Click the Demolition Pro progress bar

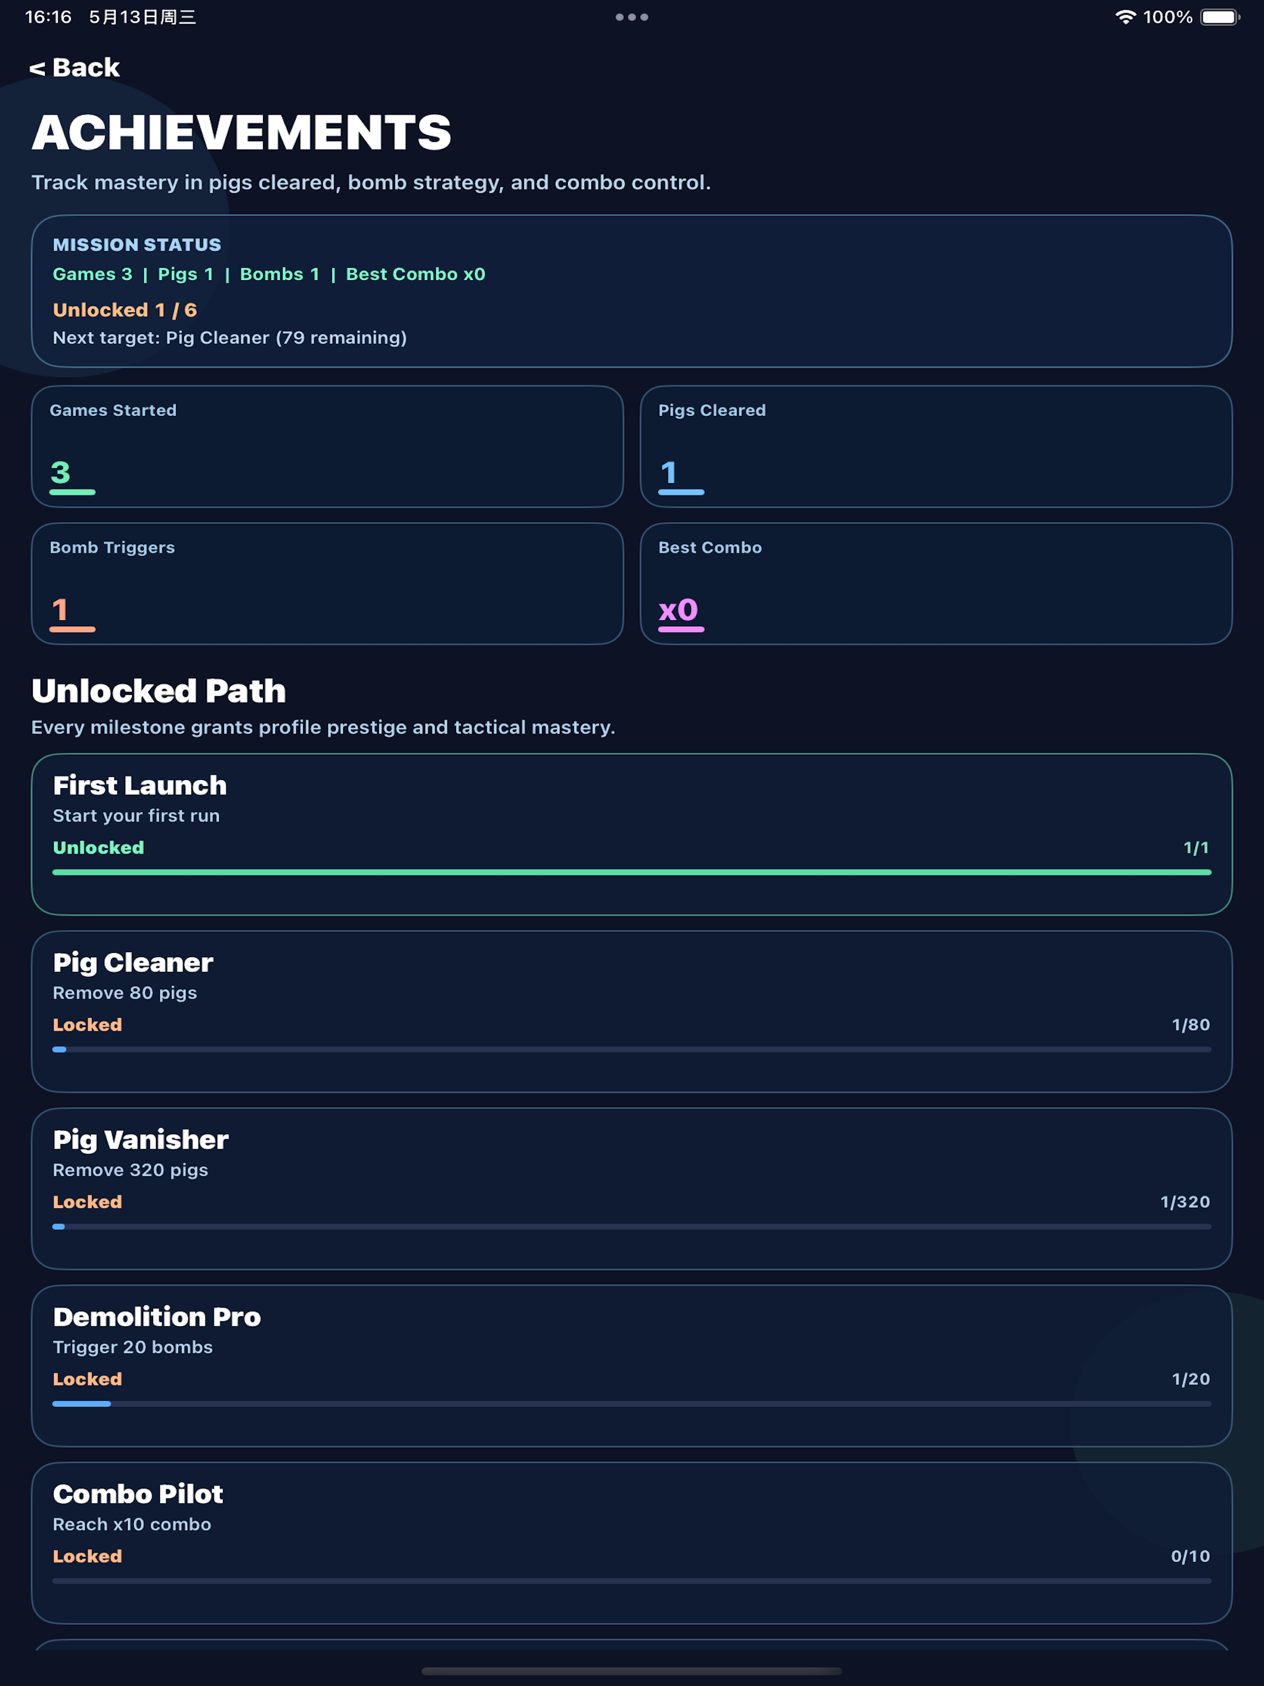(x=632, y=1404)
